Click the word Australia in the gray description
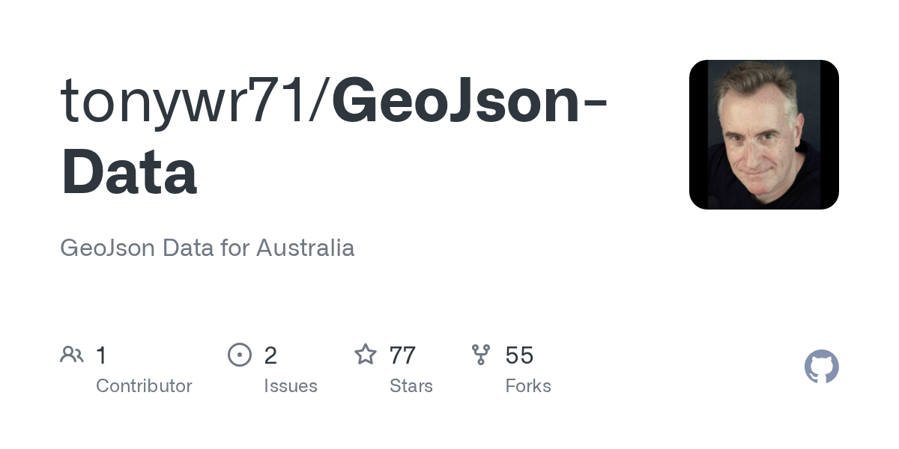This screenshot has width=899, height=449. coord(305,248)
